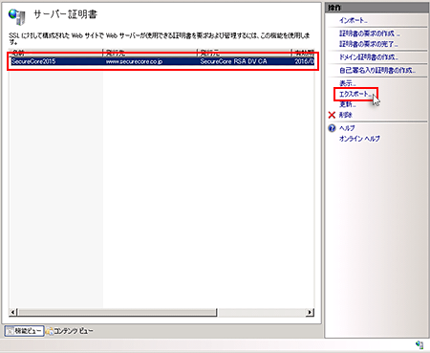This screenshot has height=353, width=430.
Task: Open オンライン ヘルプ link
Action: (x=359, y=139)
